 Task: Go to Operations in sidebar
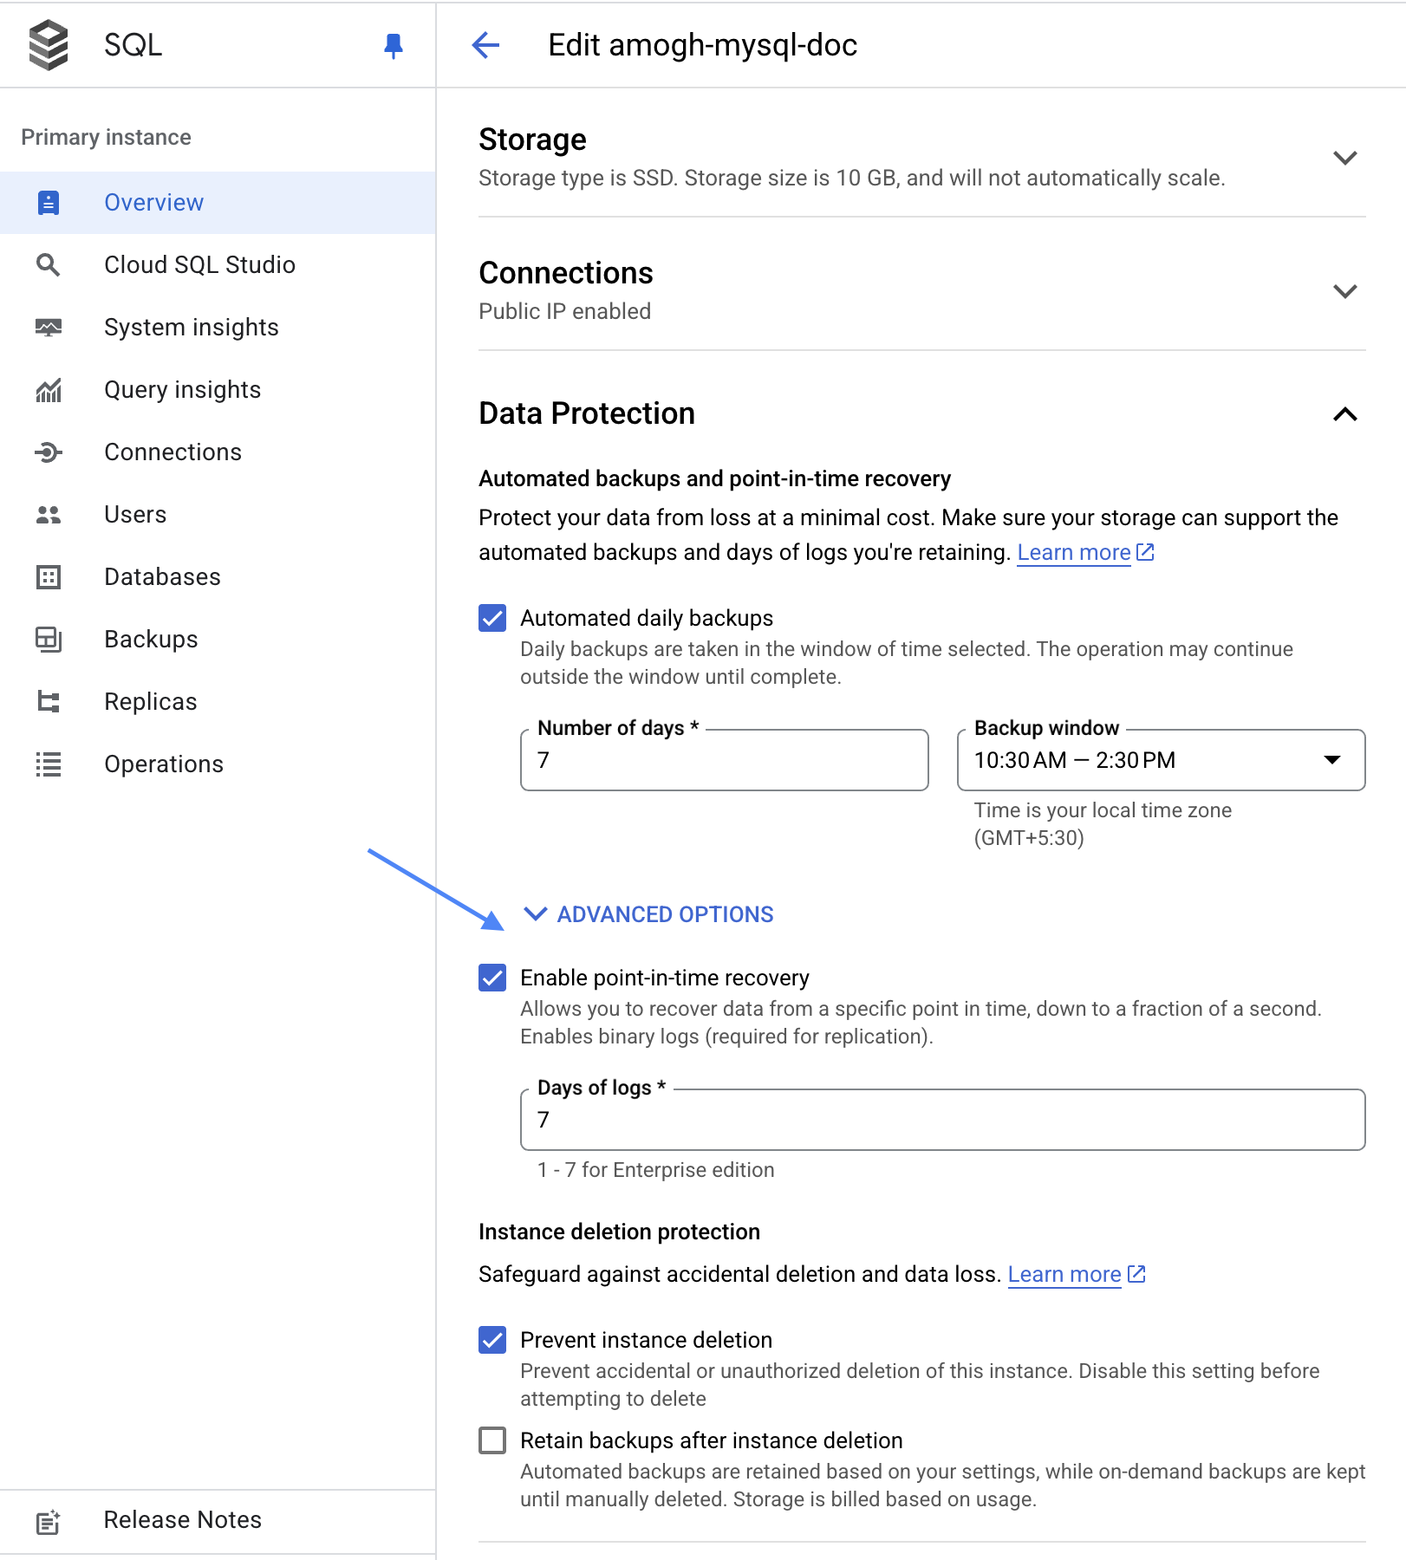pos(164,764)
